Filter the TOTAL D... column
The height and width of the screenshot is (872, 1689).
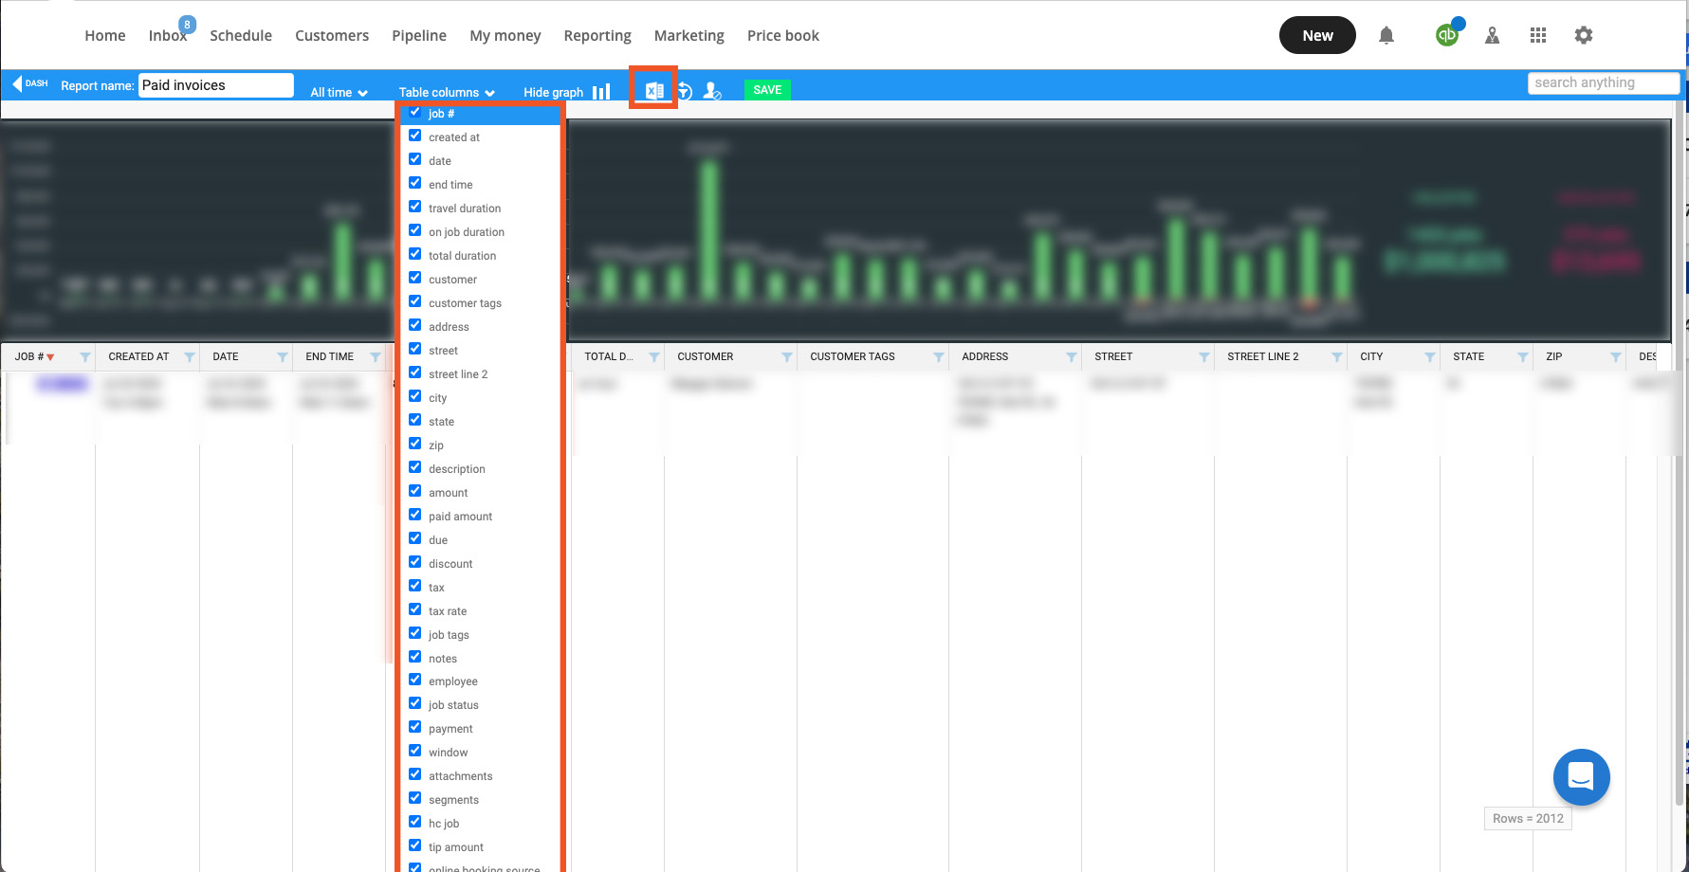click(x=654, y=357)
